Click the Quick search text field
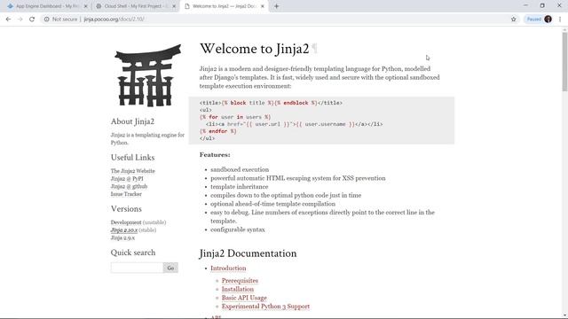The height and width of the screenshot is (319, 568). [137, 268]
